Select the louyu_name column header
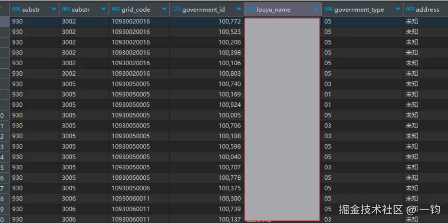This screenshot has width=448, height=223. coord(283,9)
